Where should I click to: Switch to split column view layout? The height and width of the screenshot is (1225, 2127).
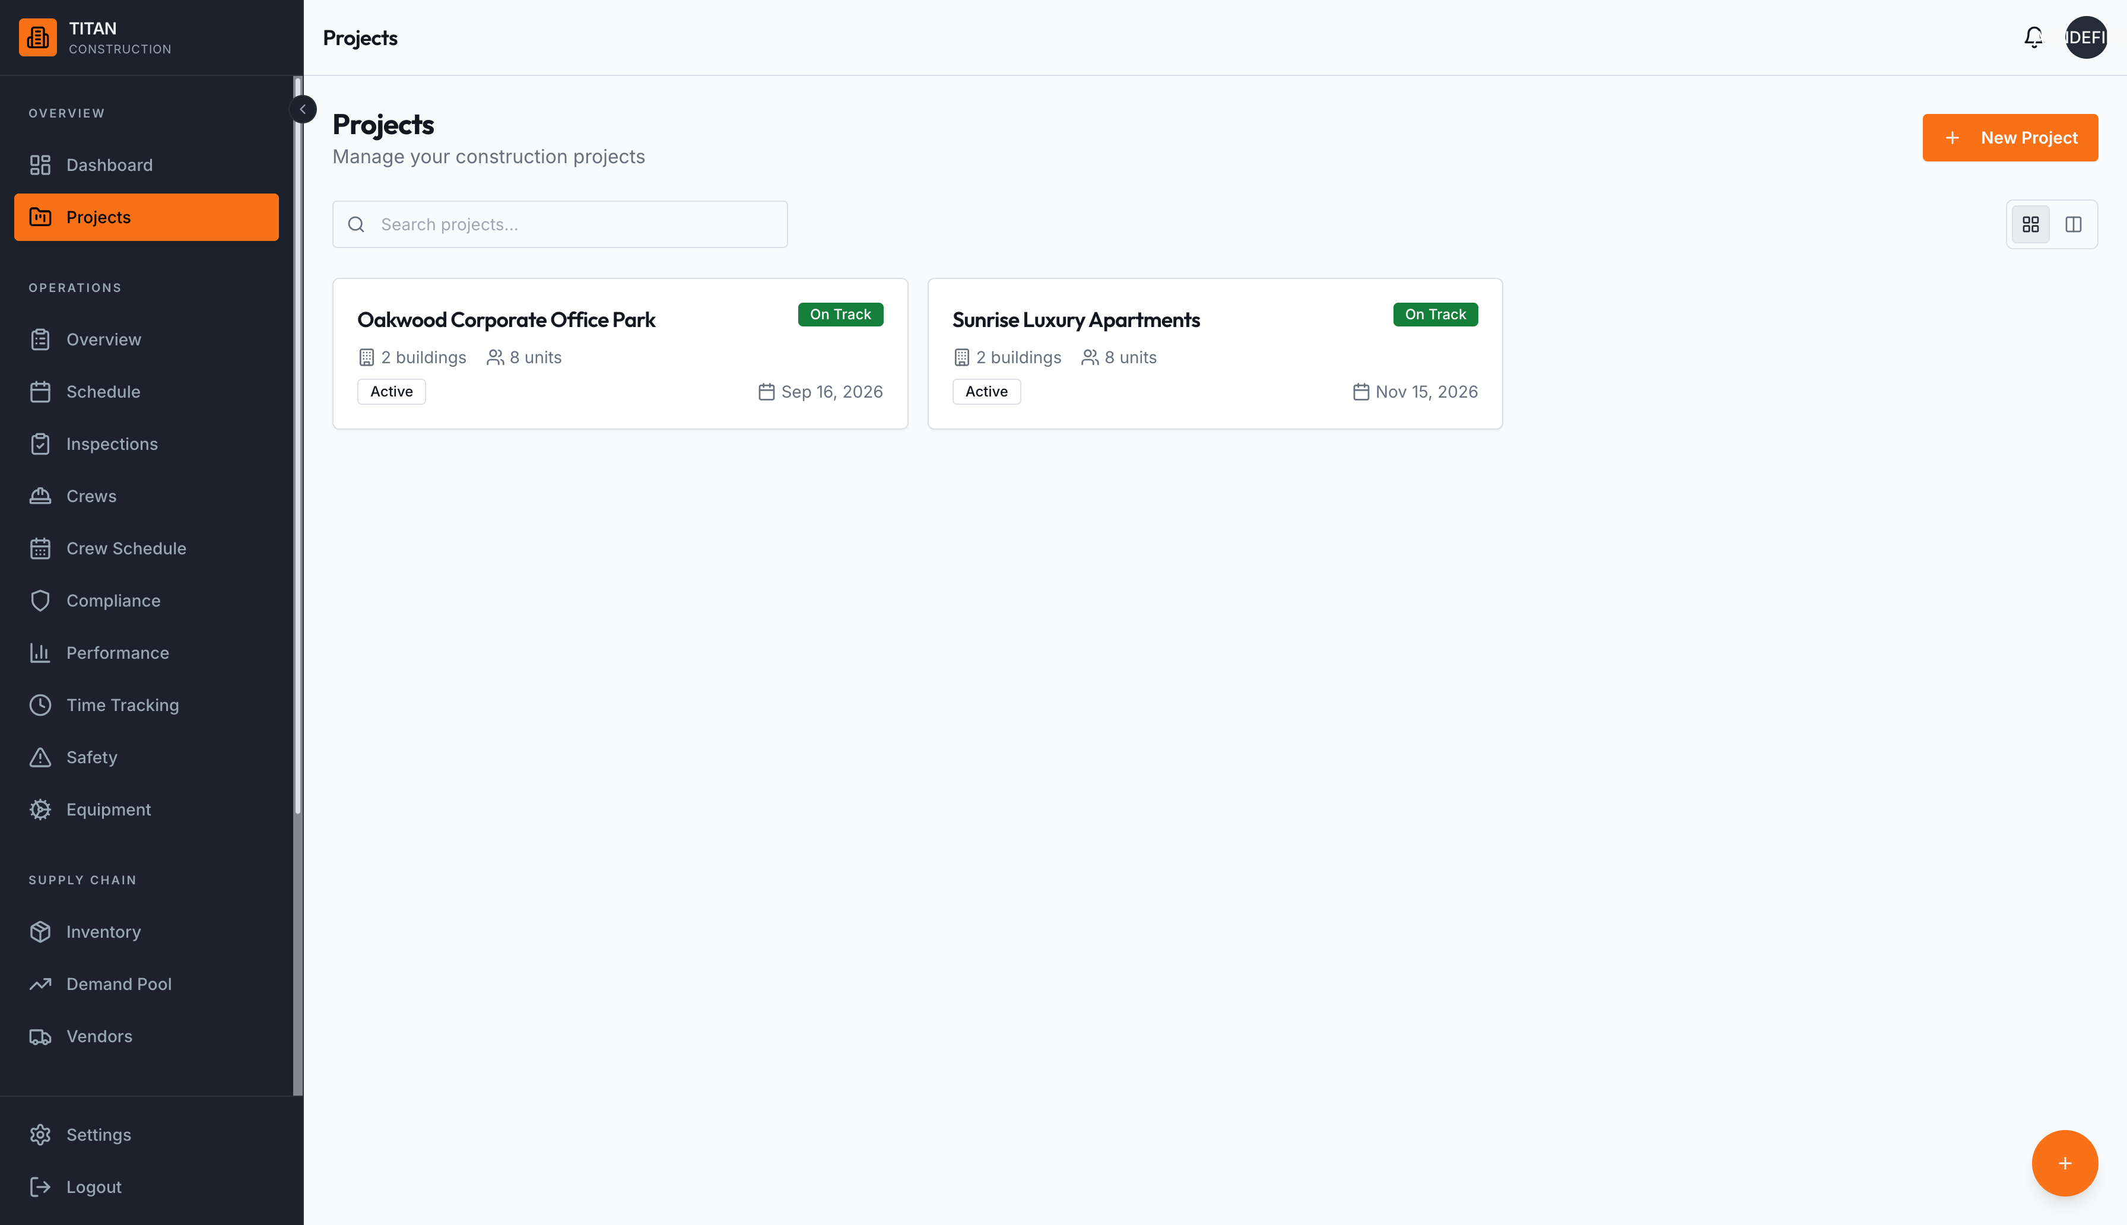pos(2073,224)
